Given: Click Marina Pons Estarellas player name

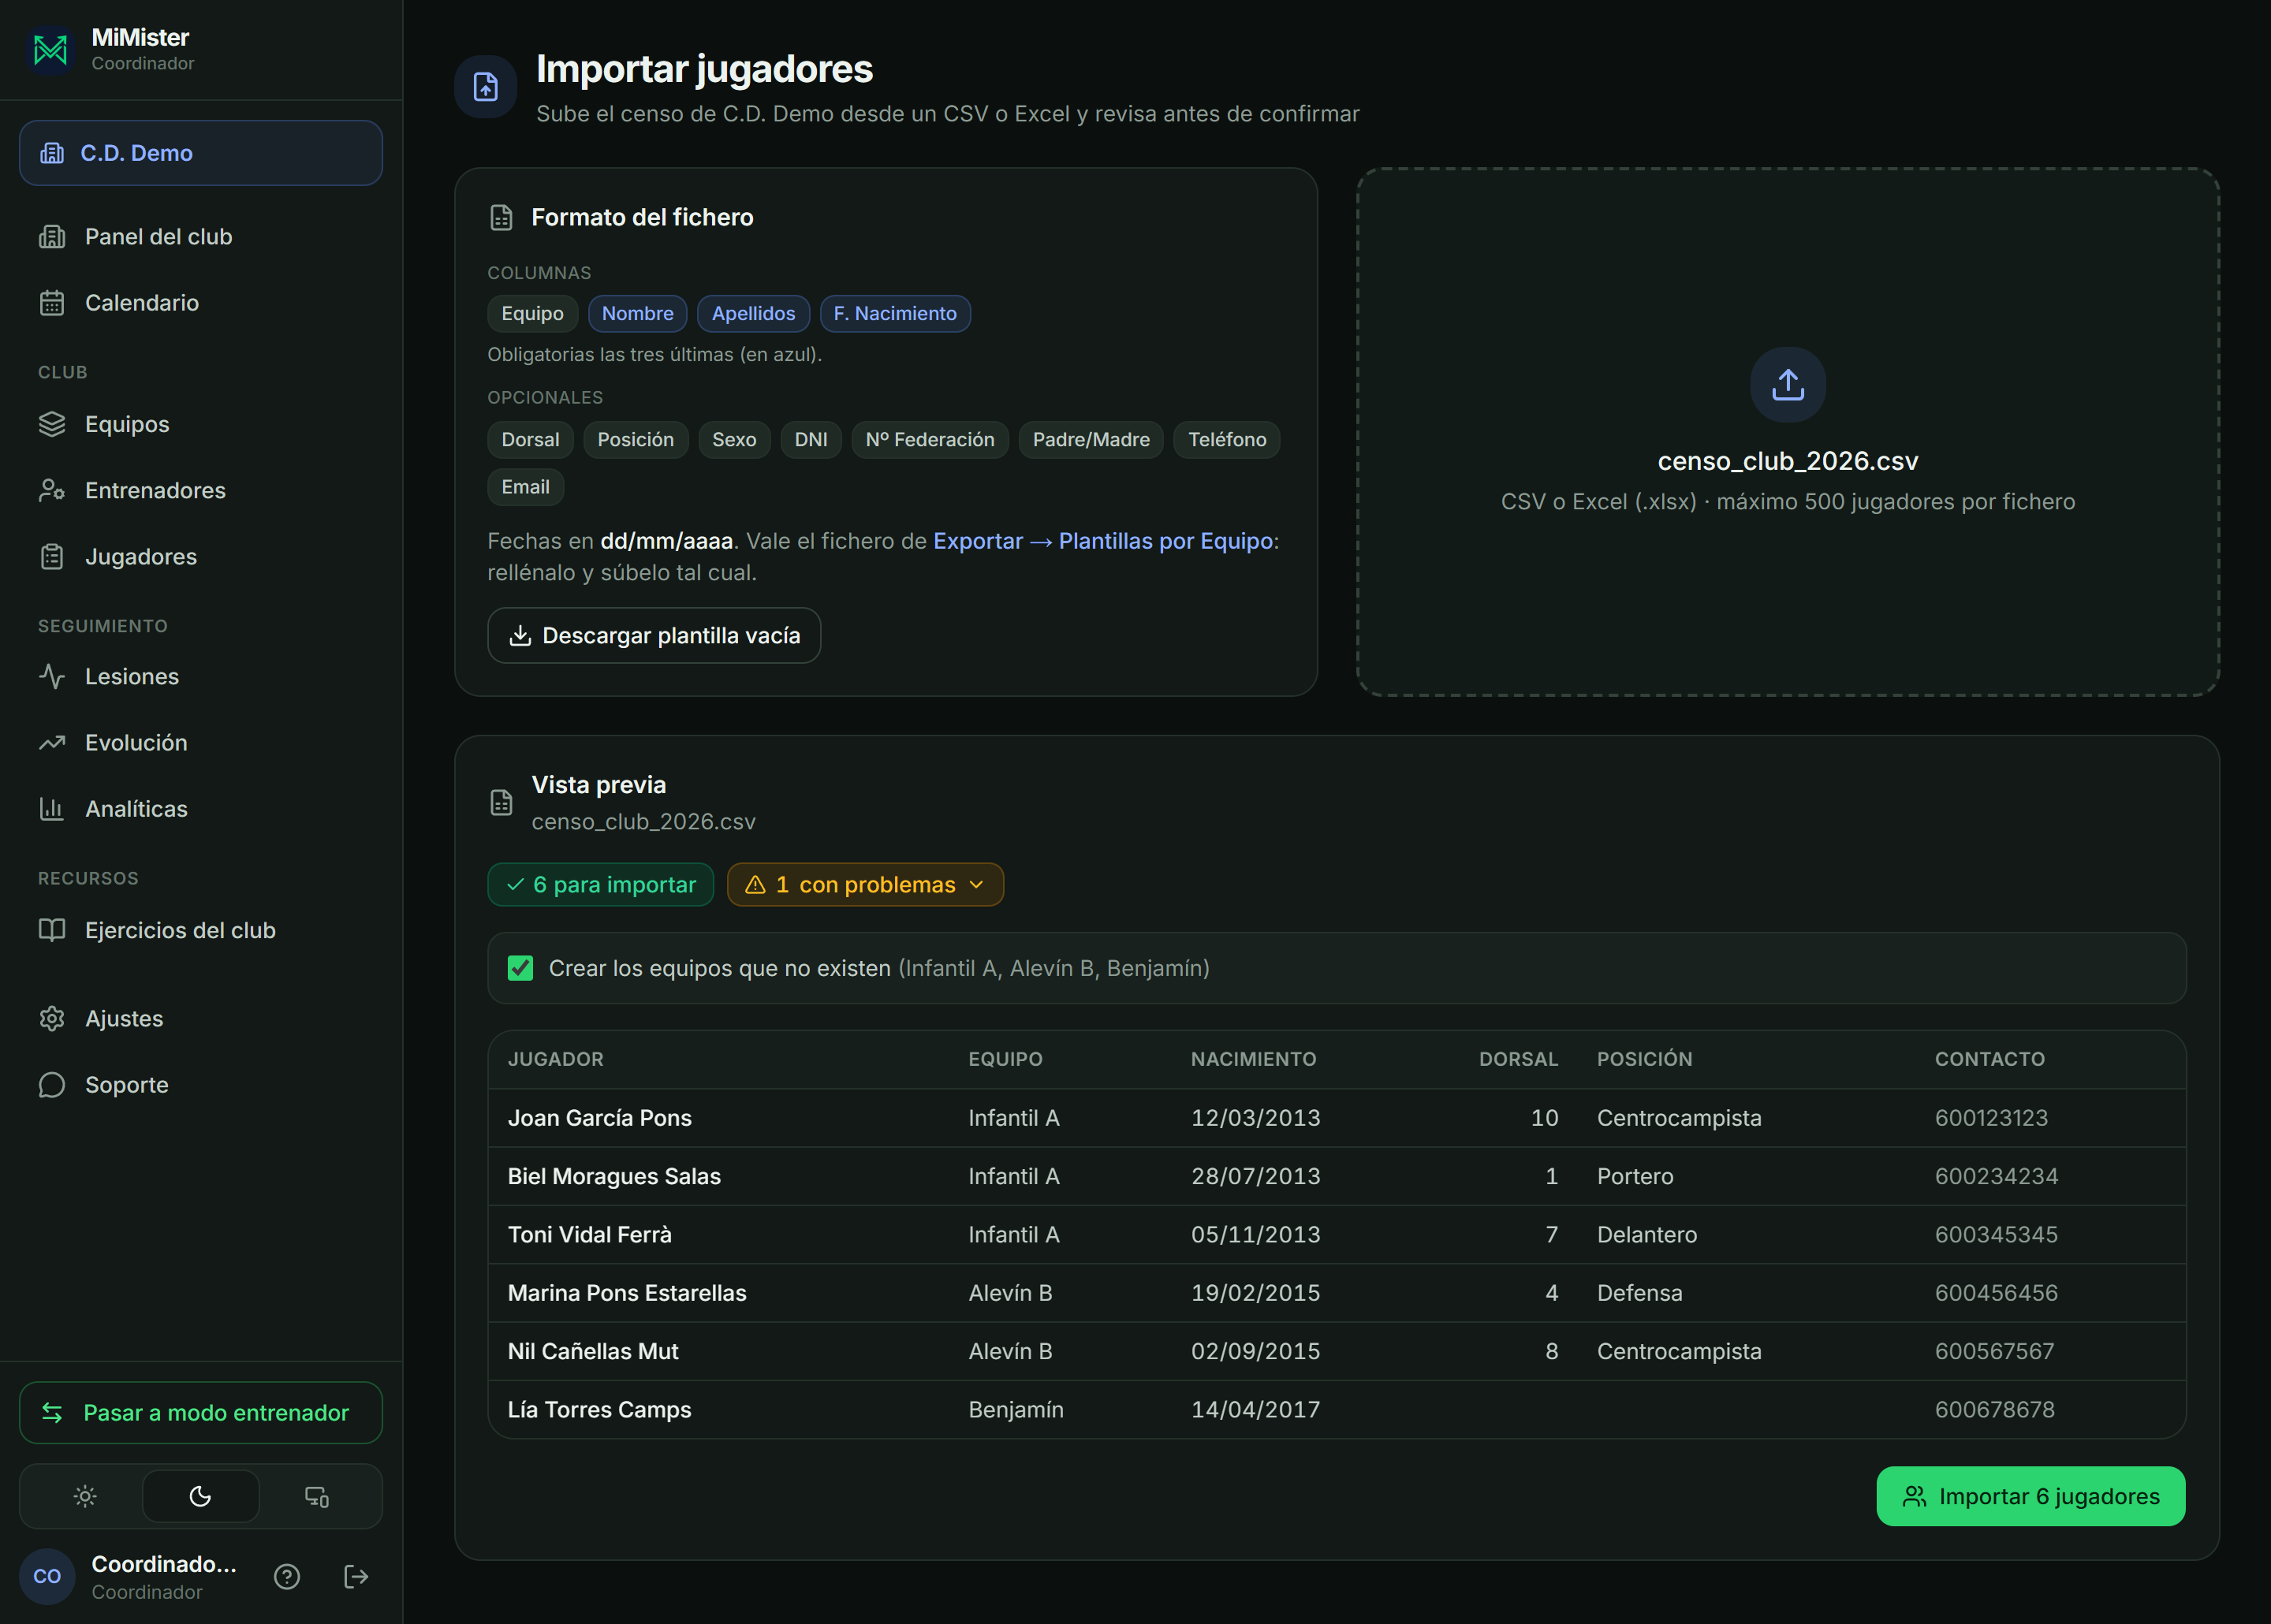Looking at the screenshot, I should point(627,1293).
